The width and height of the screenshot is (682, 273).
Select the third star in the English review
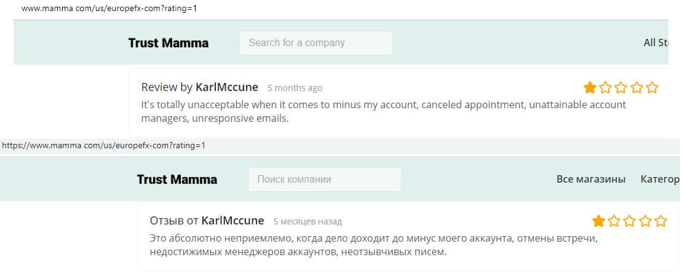click(621, 87)
